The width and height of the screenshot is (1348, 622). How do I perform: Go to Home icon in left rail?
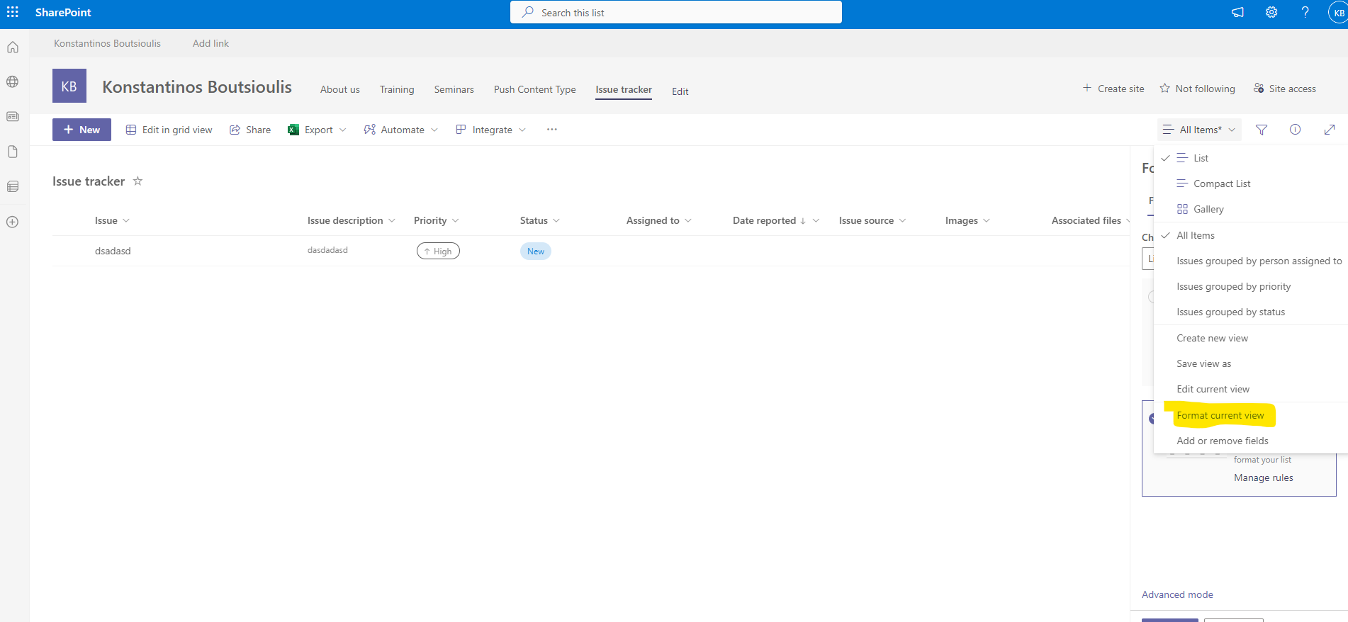13,47
